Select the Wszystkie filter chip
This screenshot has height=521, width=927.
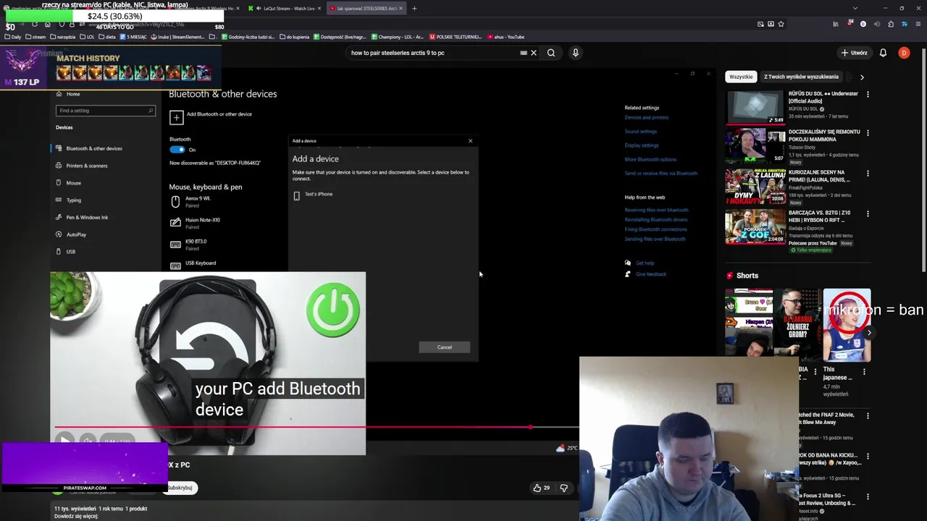click(741, 77)
